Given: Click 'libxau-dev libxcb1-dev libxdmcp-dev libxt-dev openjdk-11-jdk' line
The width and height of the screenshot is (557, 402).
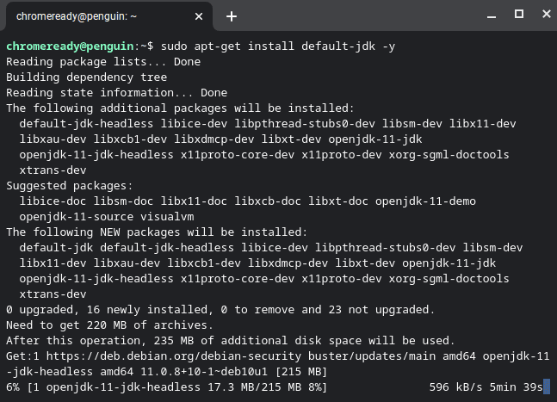Looking at the screenshot, I should [220, 139].
